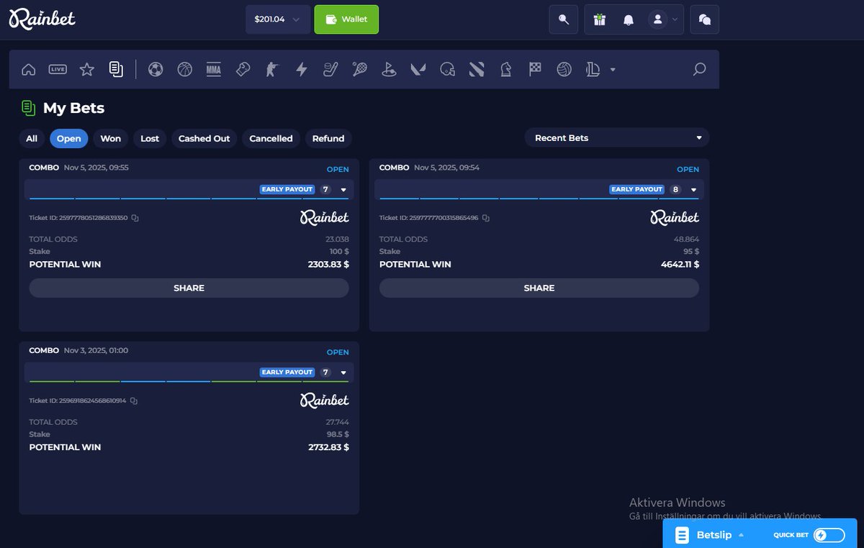Expand more sports arrow in sports bar
The image size is (864, 548).
tap(613, 70)
